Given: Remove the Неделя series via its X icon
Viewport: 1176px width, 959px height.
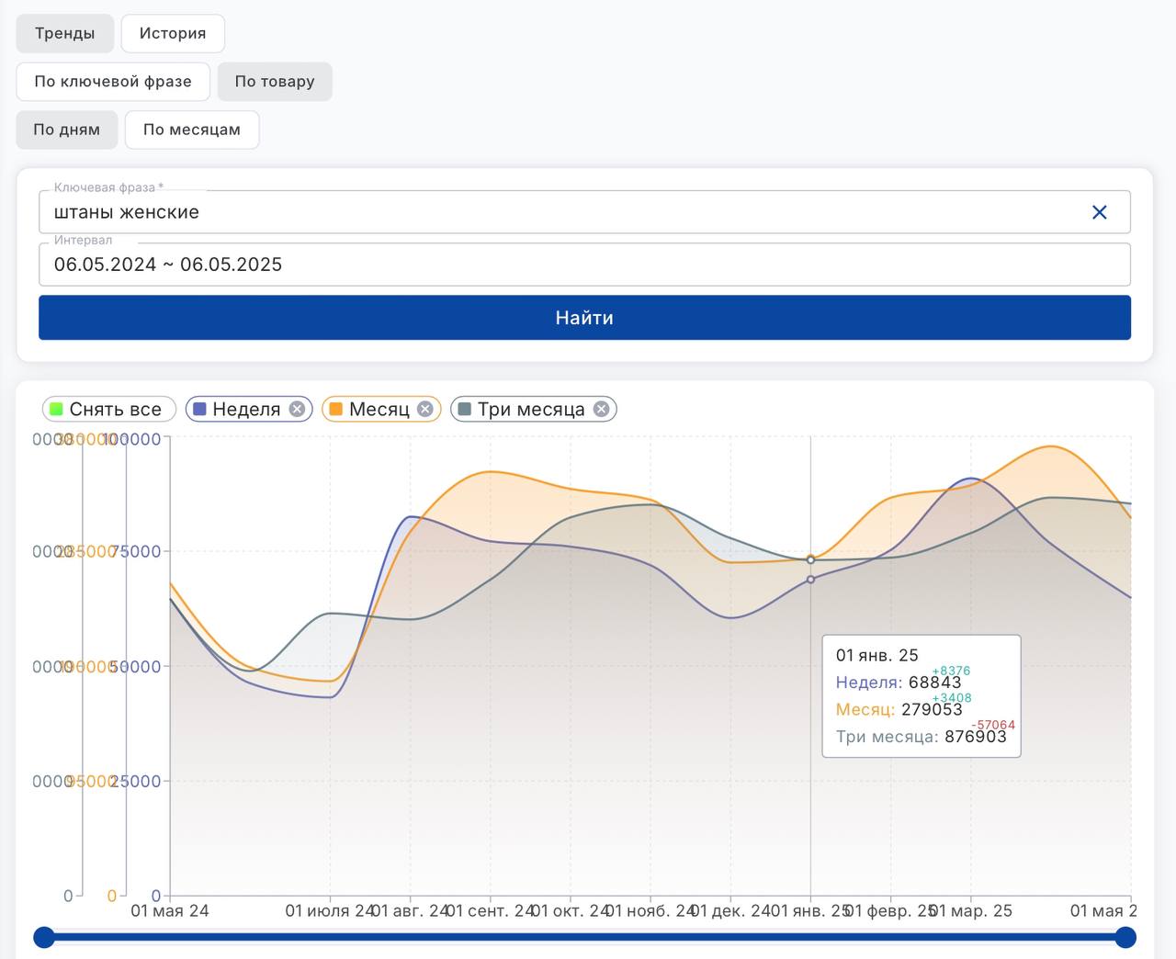Looking at the screenshot, I should click(297, 410).
